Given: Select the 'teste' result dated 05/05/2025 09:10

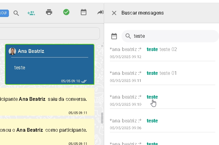Looking at the screenshot, I should click(163, 100).
